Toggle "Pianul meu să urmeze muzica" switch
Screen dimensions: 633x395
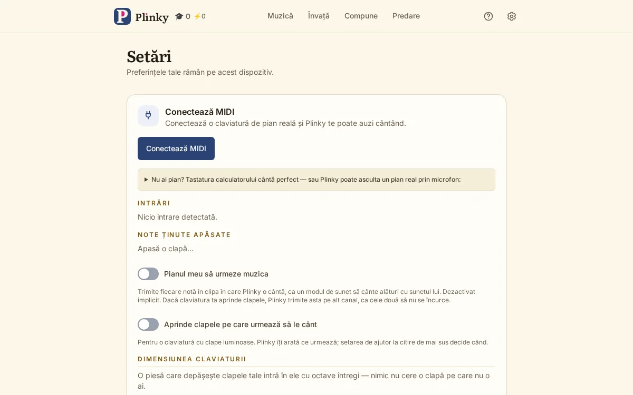click(x=148, y=274)
